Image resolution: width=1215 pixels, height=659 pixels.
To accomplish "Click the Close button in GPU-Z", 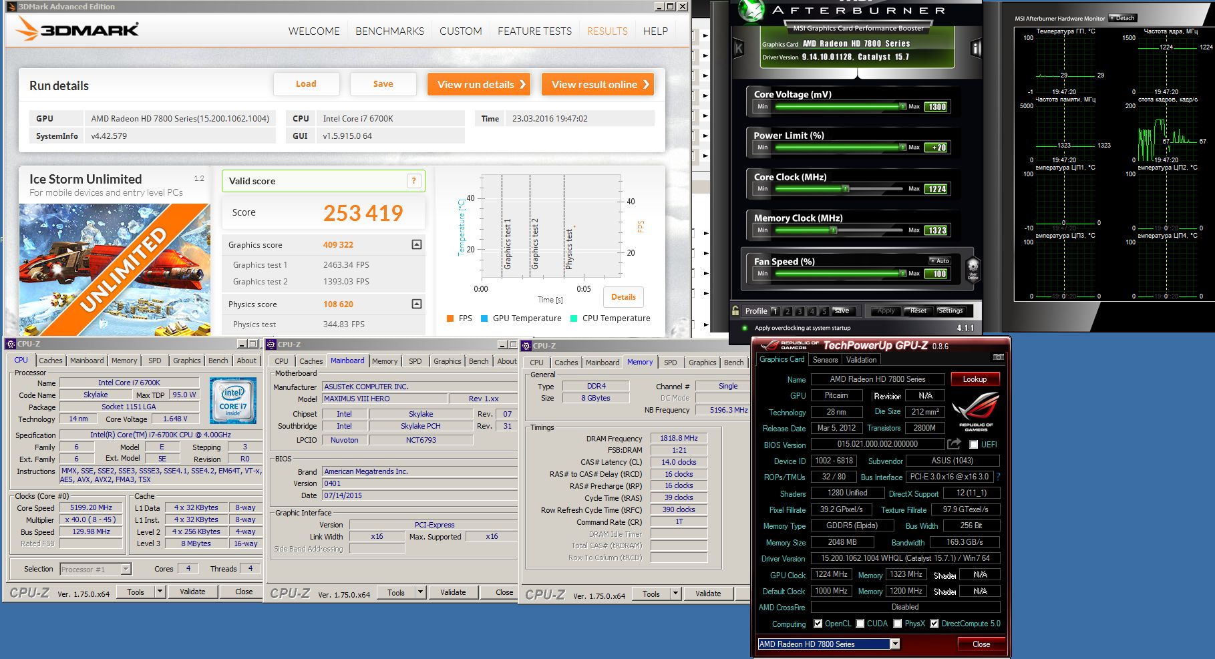I will tap(981, 644).
